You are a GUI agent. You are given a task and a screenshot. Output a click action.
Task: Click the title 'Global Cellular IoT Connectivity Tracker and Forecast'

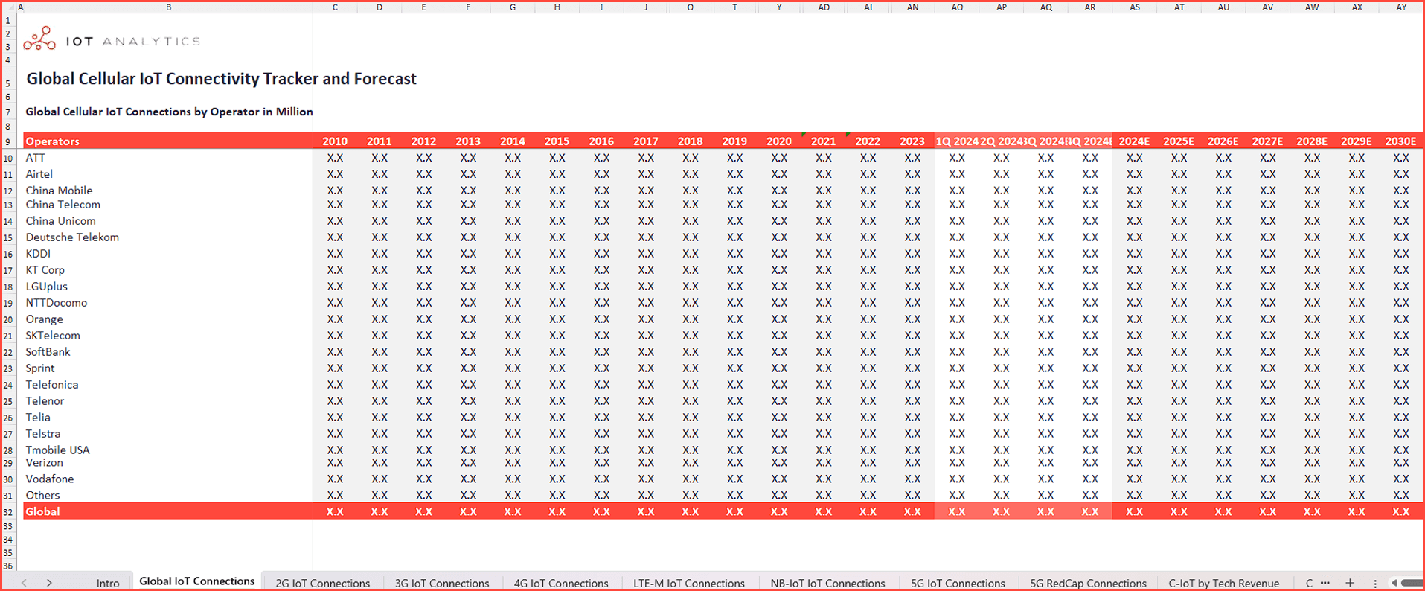tap(221, 79)
